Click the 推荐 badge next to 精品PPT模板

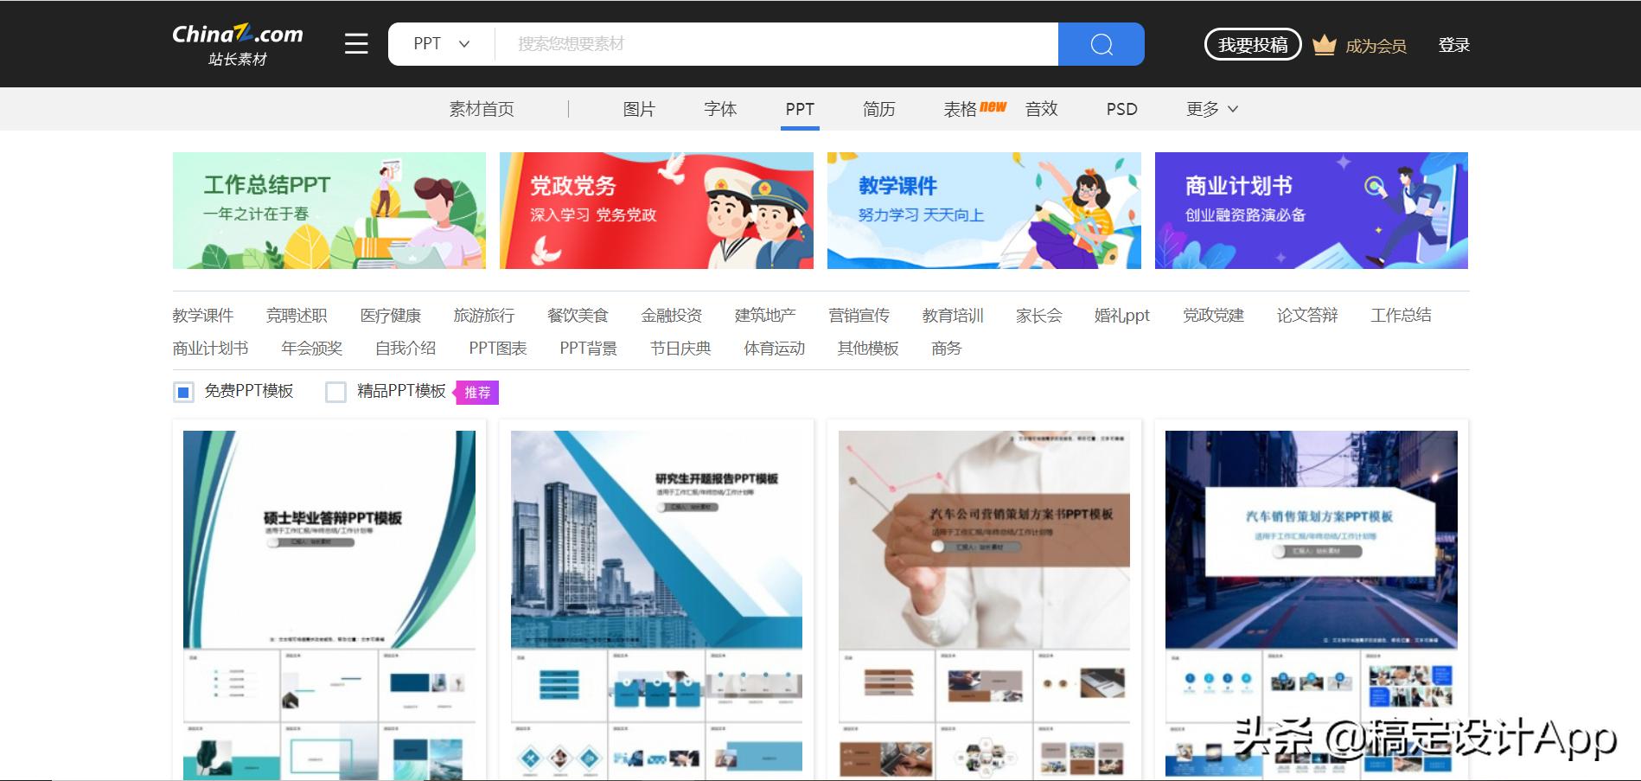point(476,392)
